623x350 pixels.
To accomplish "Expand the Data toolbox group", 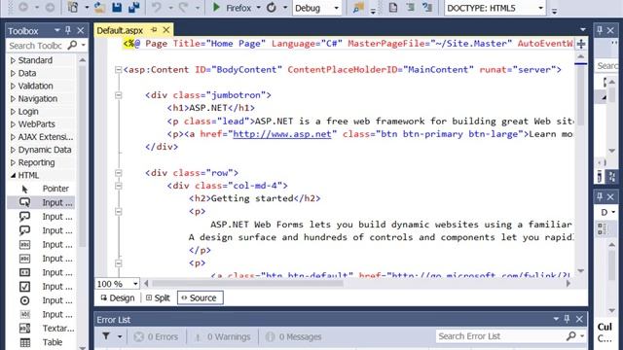I will click(13, 73).
